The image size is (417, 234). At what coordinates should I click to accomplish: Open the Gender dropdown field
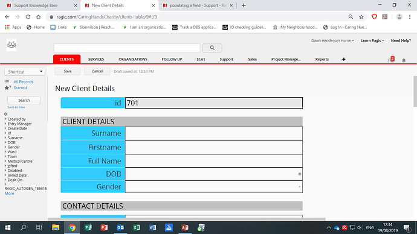[213, 187]
